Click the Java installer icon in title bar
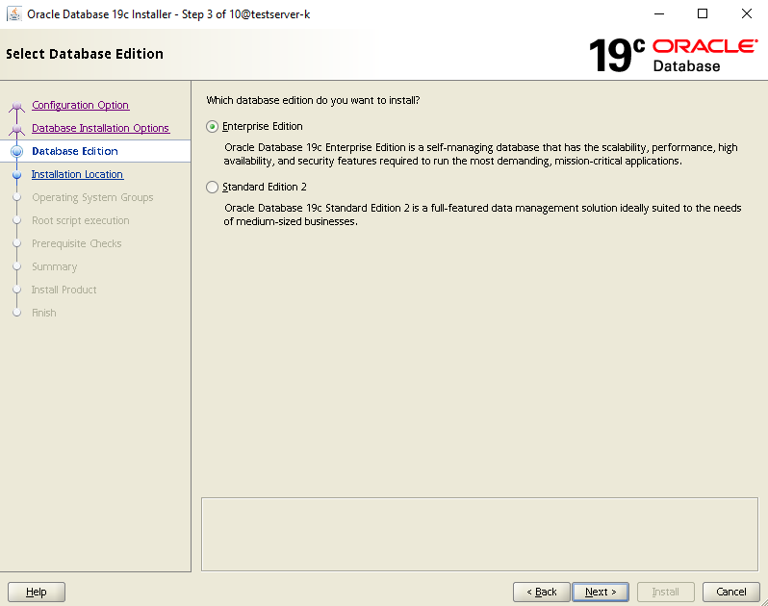Image resolution: width=768 pixels, height=606 pixels. coord(14,14)
